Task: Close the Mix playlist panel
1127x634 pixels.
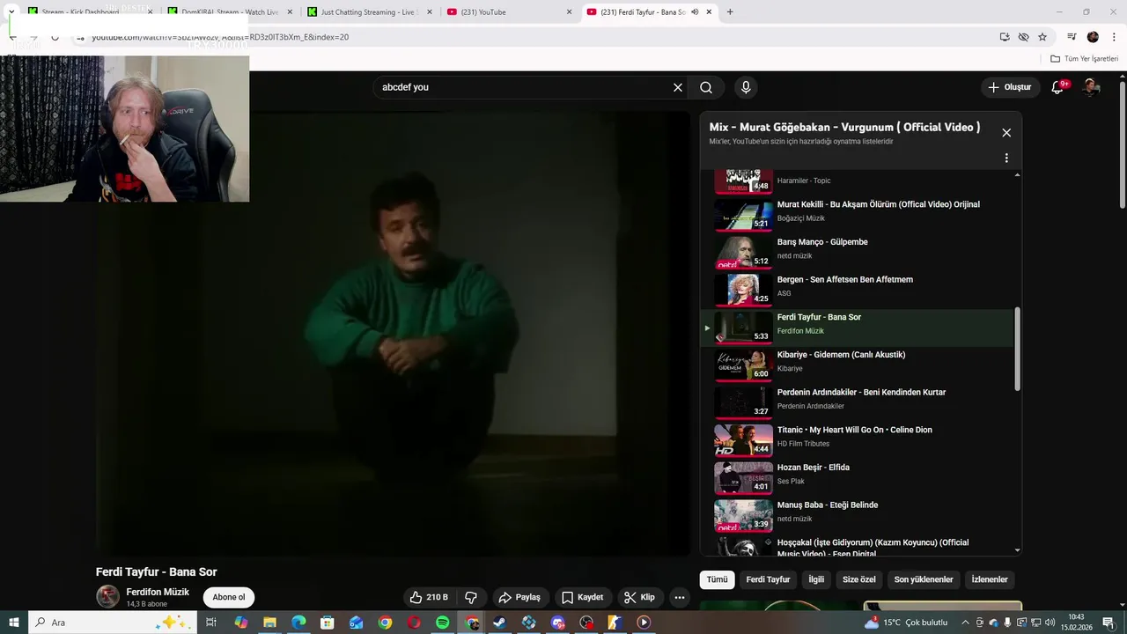Action: 1006,133
